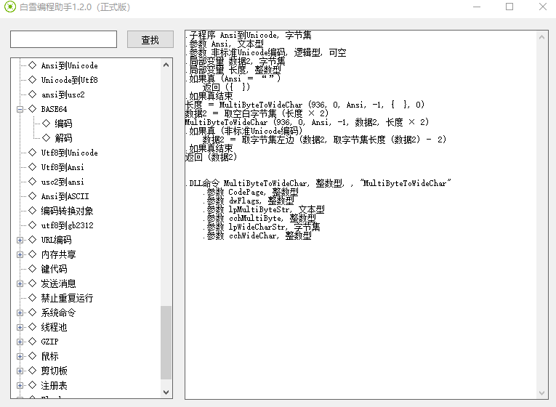The width and height of the screenshot is (556, 407).
Task: Click the diamond icon beside 解码
Action: point(47,138)
